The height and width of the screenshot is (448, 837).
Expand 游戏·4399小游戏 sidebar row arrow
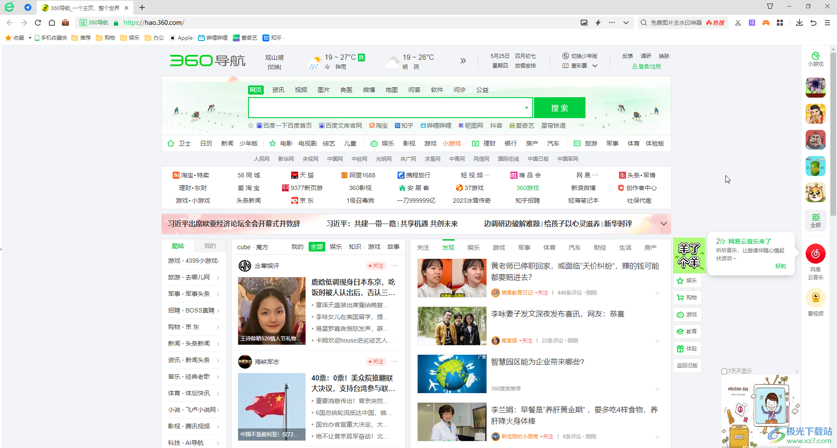pos(218,261)
